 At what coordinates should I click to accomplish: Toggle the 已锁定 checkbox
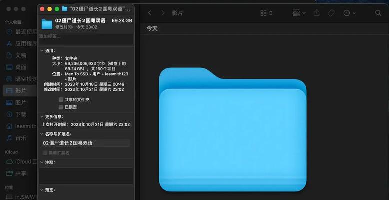click(61, 107)
